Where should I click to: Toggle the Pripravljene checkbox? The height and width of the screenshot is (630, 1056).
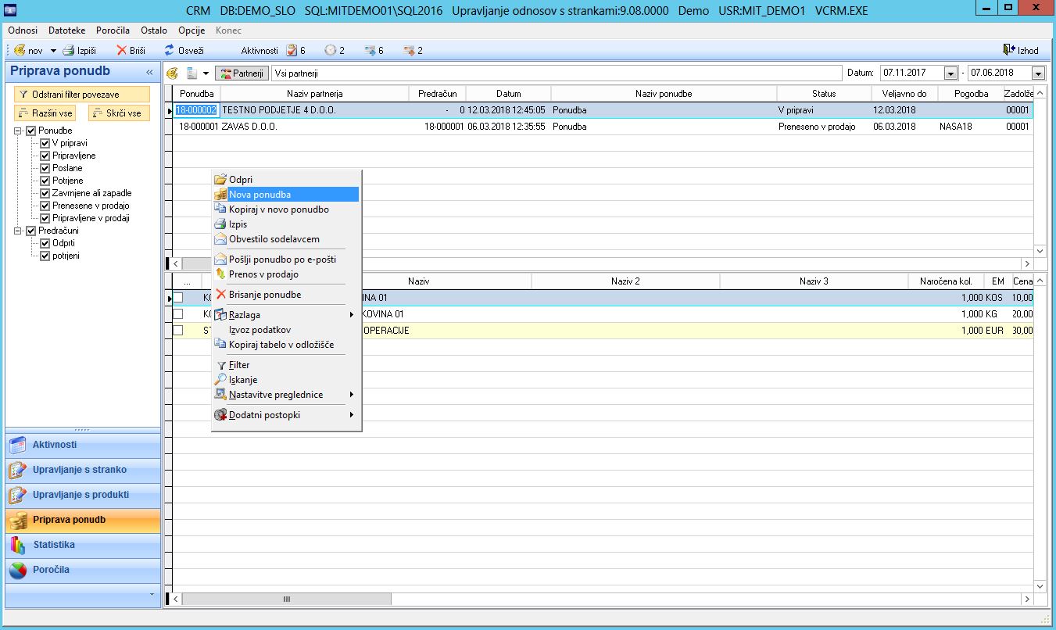(45, 156)
